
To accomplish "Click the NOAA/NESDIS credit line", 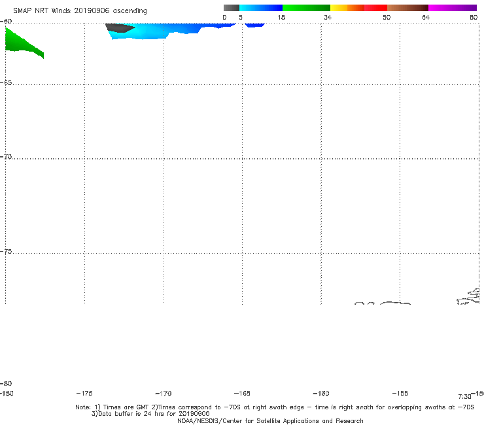I will (x=270, y=421).
